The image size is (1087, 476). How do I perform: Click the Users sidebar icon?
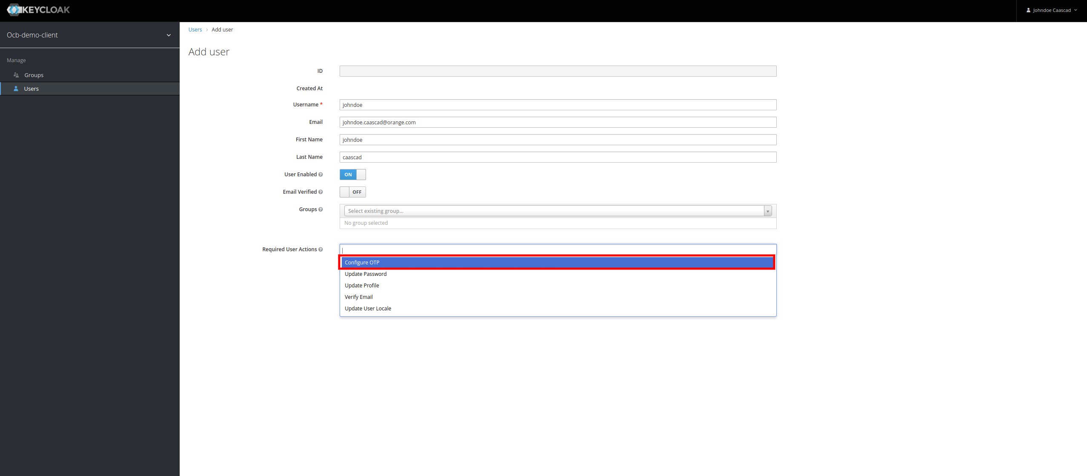(x=16, y=89)
